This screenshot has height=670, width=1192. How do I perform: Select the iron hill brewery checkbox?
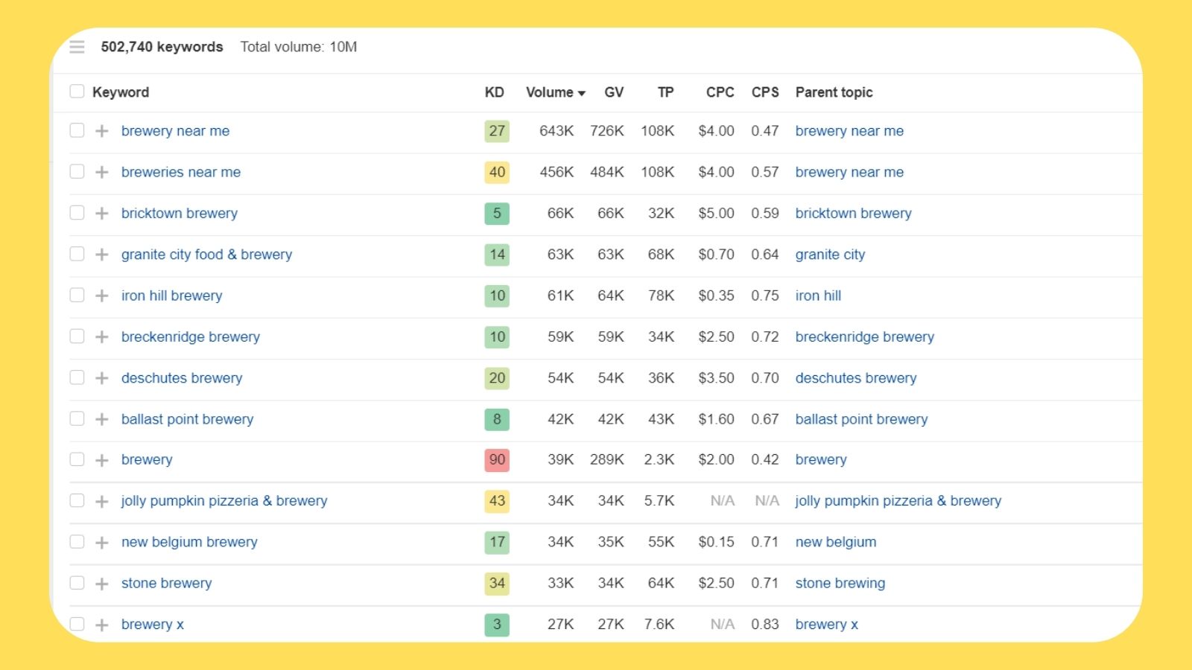pos(77,295)
